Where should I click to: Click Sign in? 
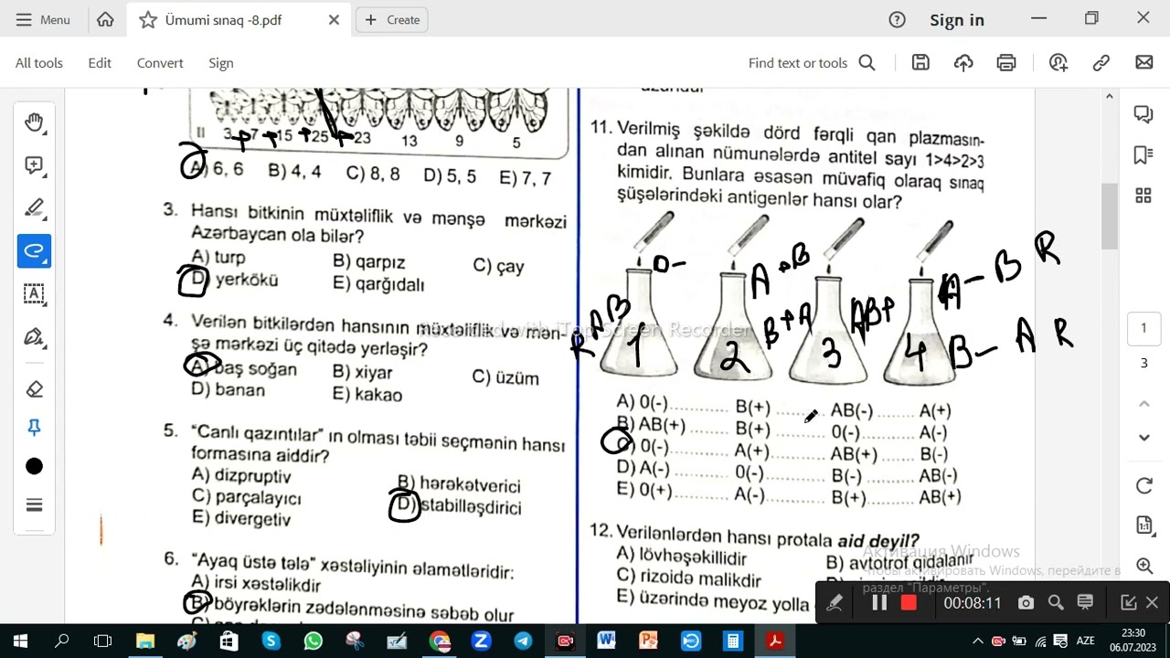point(957,19)
